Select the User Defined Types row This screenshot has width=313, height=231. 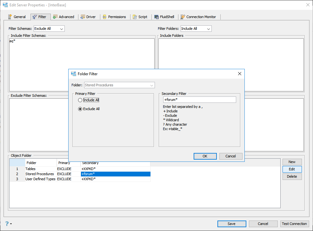[x=80, y=179]
